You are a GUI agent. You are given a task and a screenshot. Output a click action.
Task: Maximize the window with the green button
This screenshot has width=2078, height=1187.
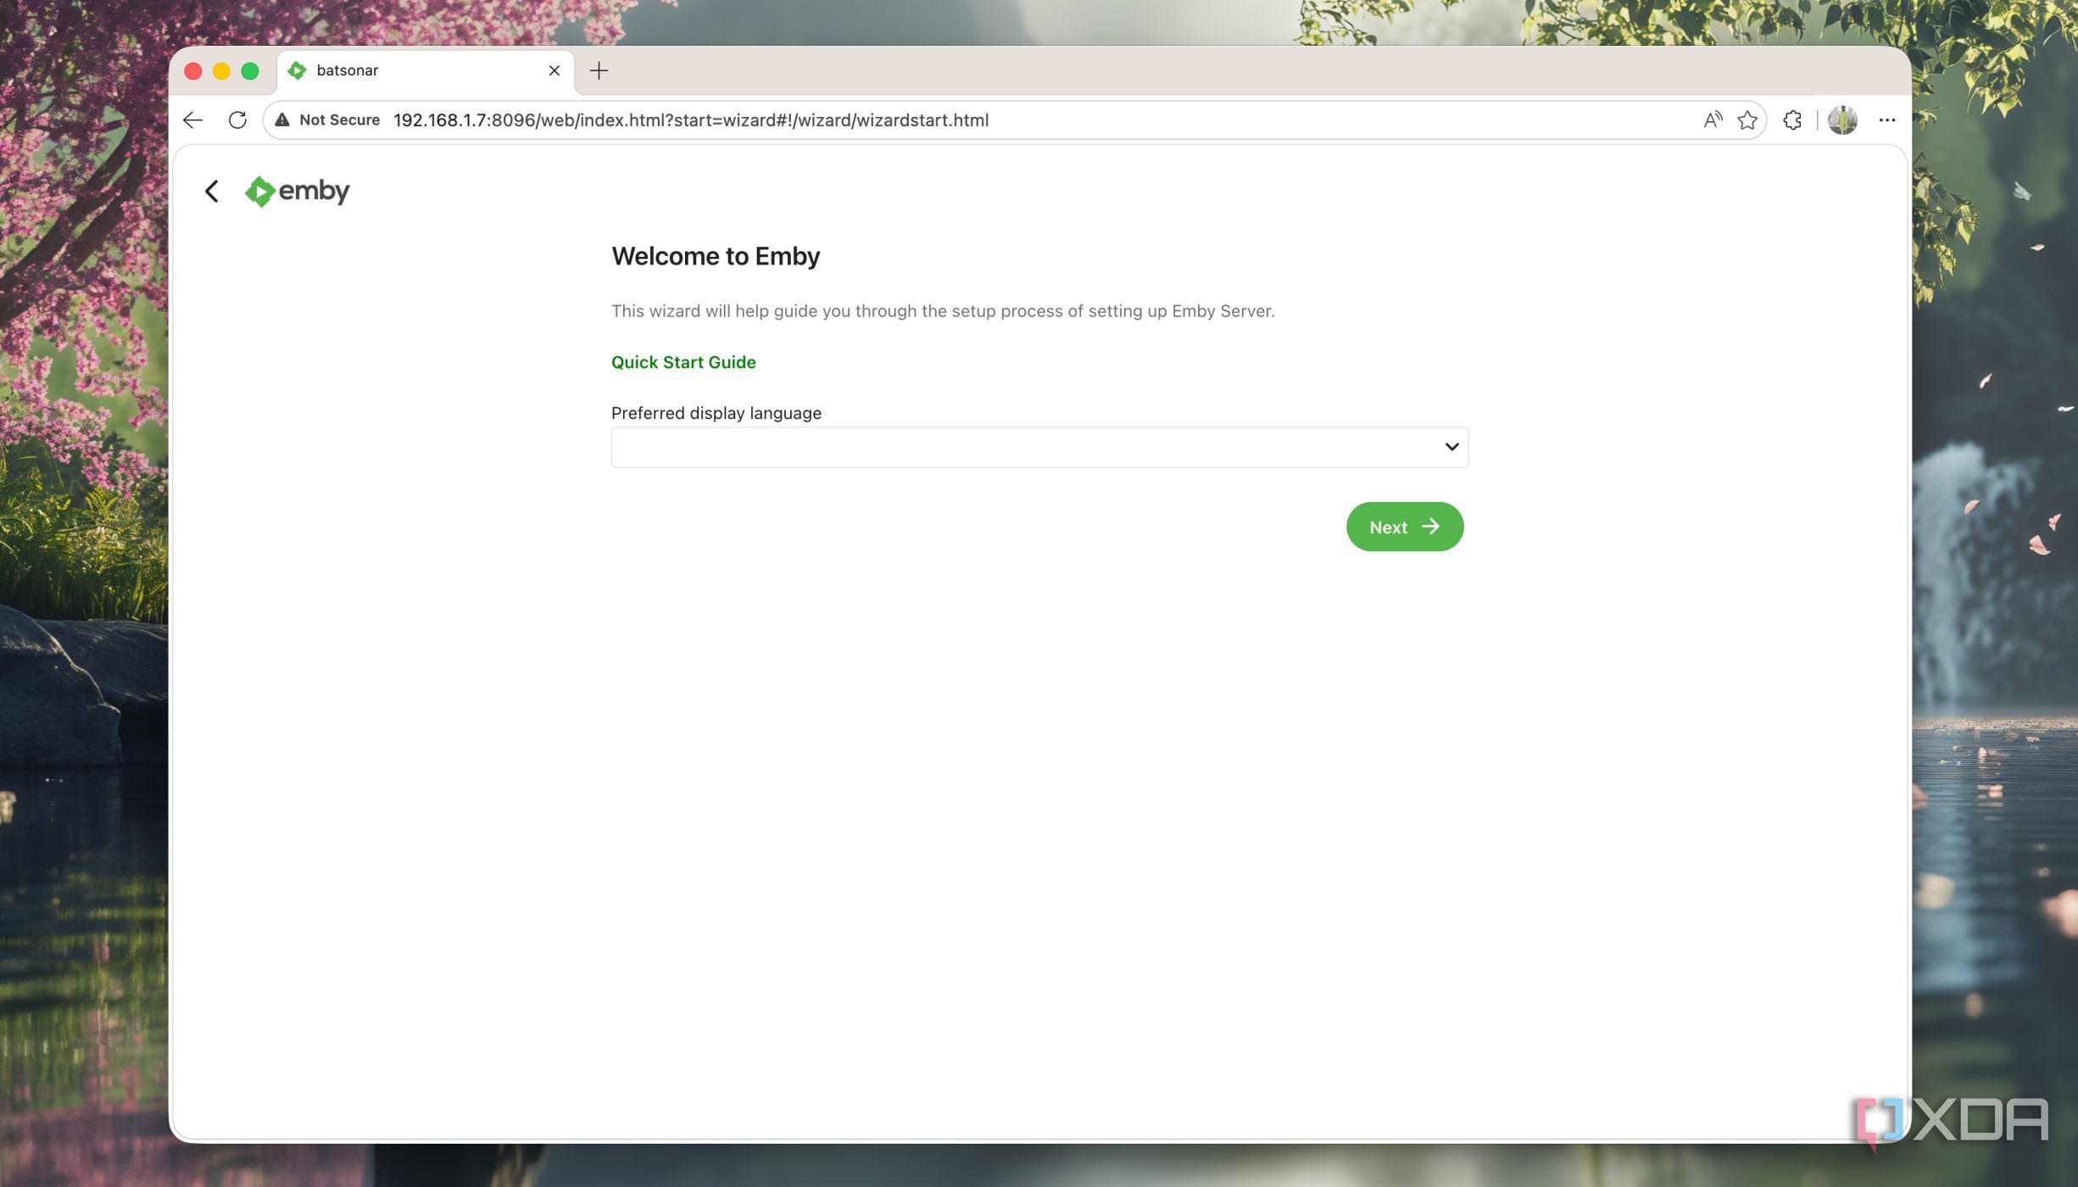[250, 71]
